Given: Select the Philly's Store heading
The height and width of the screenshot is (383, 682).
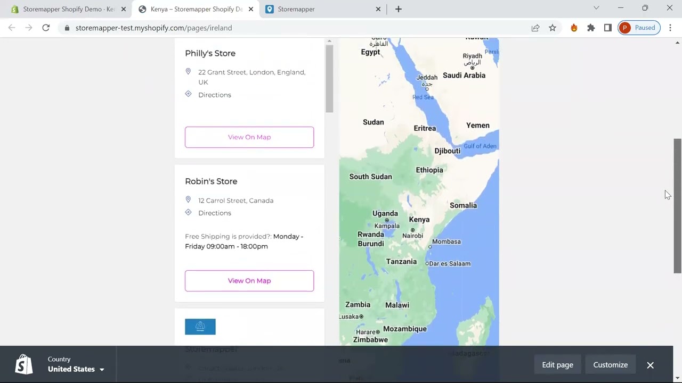Looking at the screenshot, I should [x=210, y=53].
